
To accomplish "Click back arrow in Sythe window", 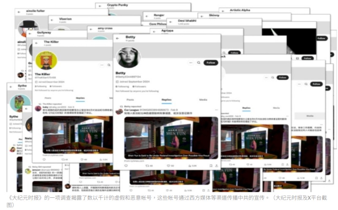I will click(x=11, y=87).
